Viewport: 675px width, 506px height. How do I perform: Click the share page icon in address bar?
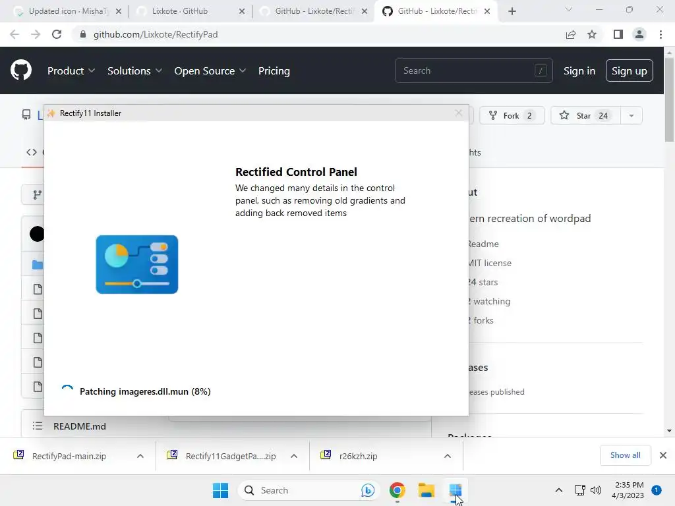click(x=571, y=34)
